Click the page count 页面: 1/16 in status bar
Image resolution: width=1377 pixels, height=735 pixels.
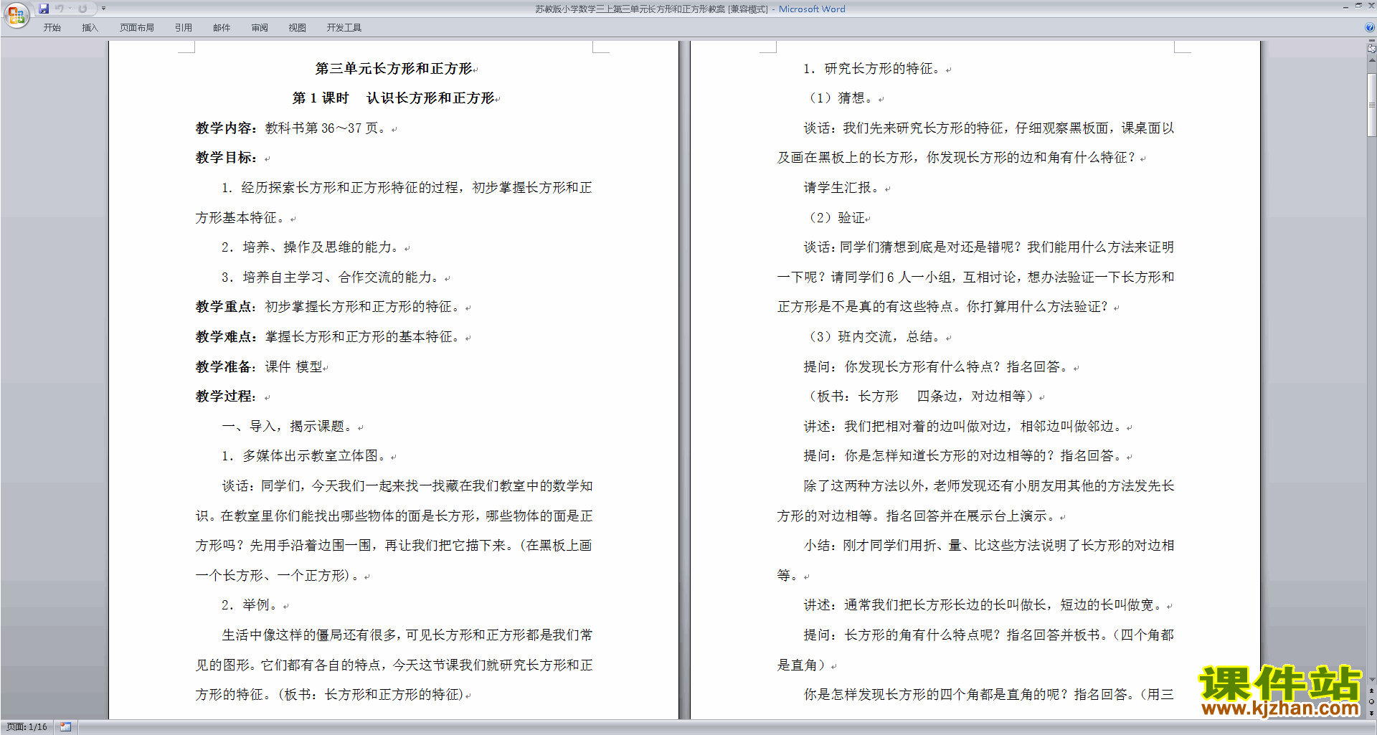click(27, 727)
